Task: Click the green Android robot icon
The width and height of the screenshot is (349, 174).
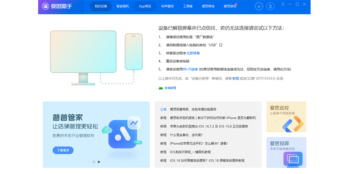Action: click(161, 88)
